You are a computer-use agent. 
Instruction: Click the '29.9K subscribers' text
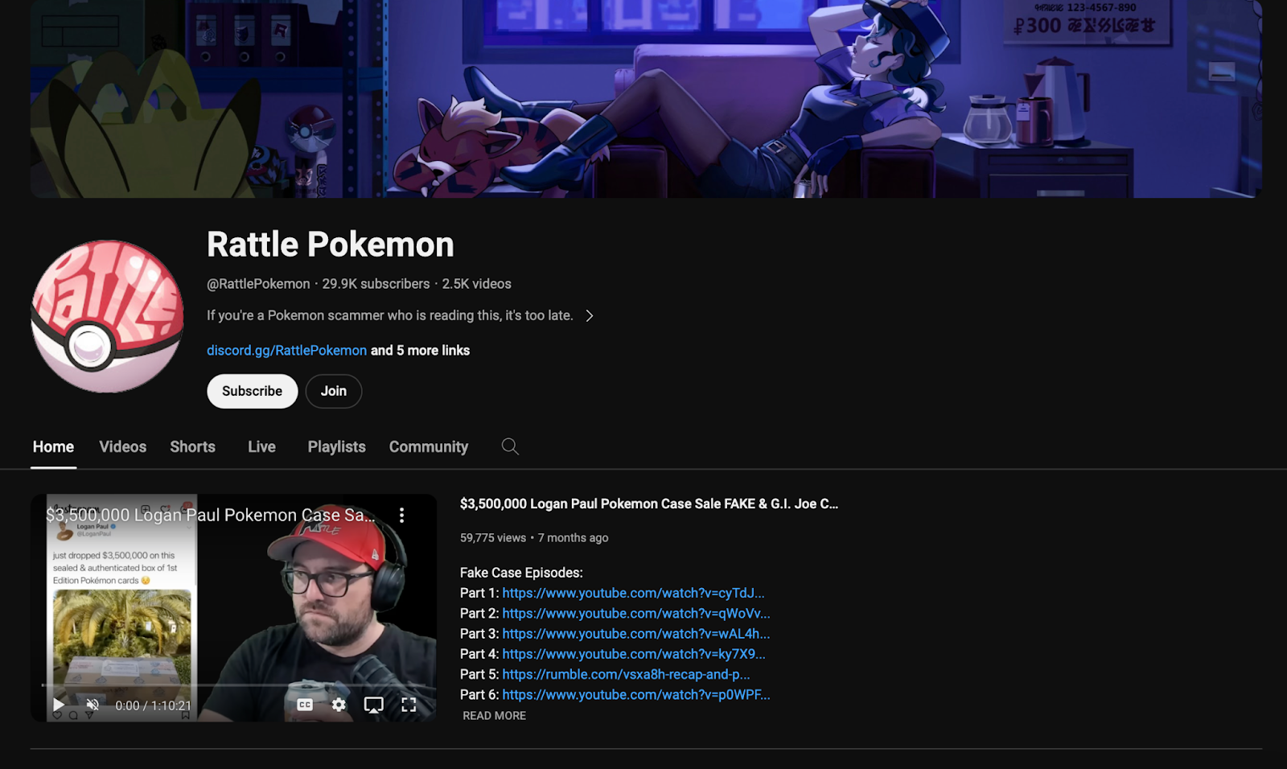pyautogui.click(x=376, y=284)
